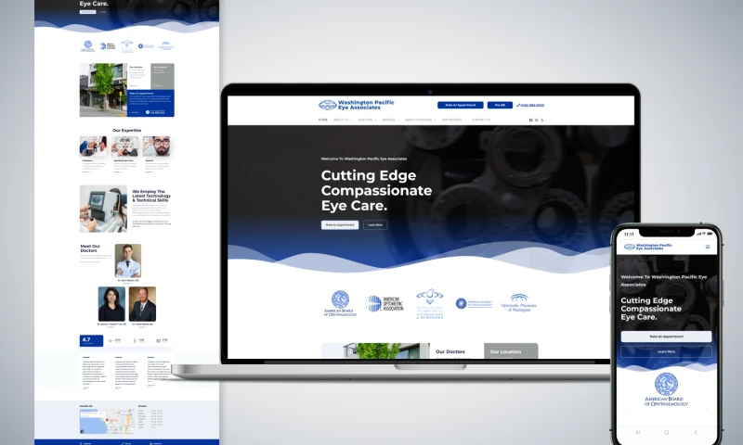This screenshot has height=445, width=743.
Task: Click 'We Employ The Latest Technology' heading
Action: 151,196
